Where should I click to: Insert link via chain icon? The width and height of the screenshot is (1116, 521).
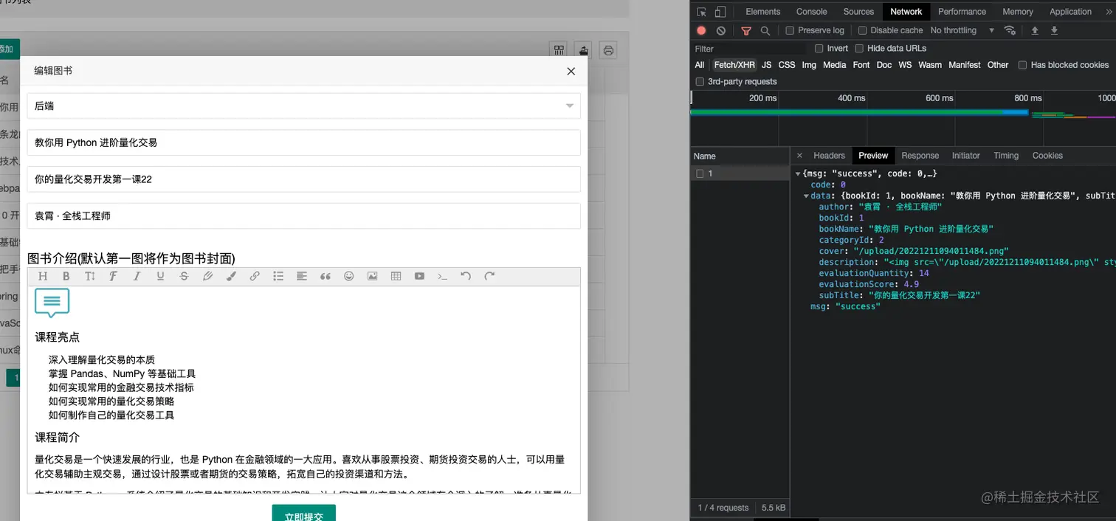click(x=255, y=276)
